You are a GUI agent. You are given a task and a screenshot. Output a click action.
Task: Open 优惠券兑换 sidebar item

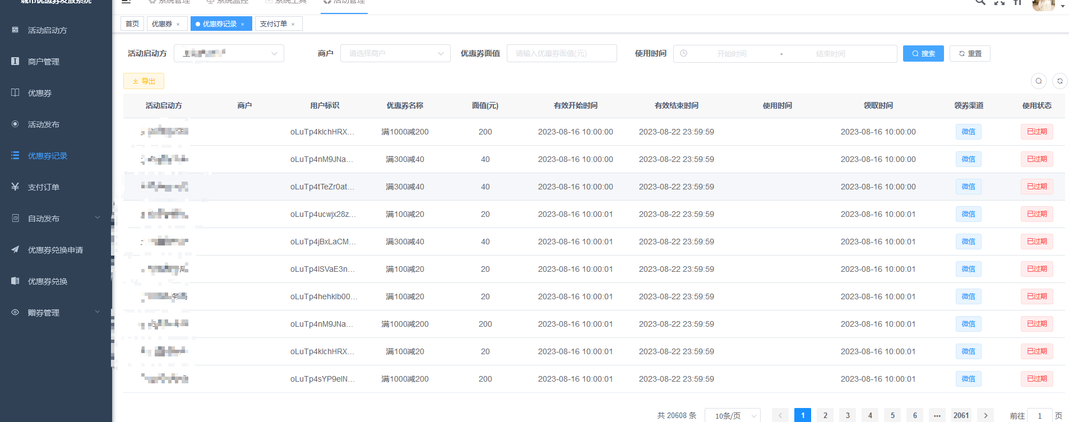(56, 281)
